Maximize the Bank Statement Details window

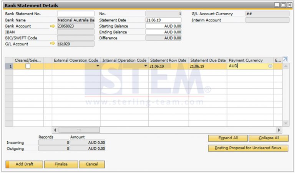283,5
